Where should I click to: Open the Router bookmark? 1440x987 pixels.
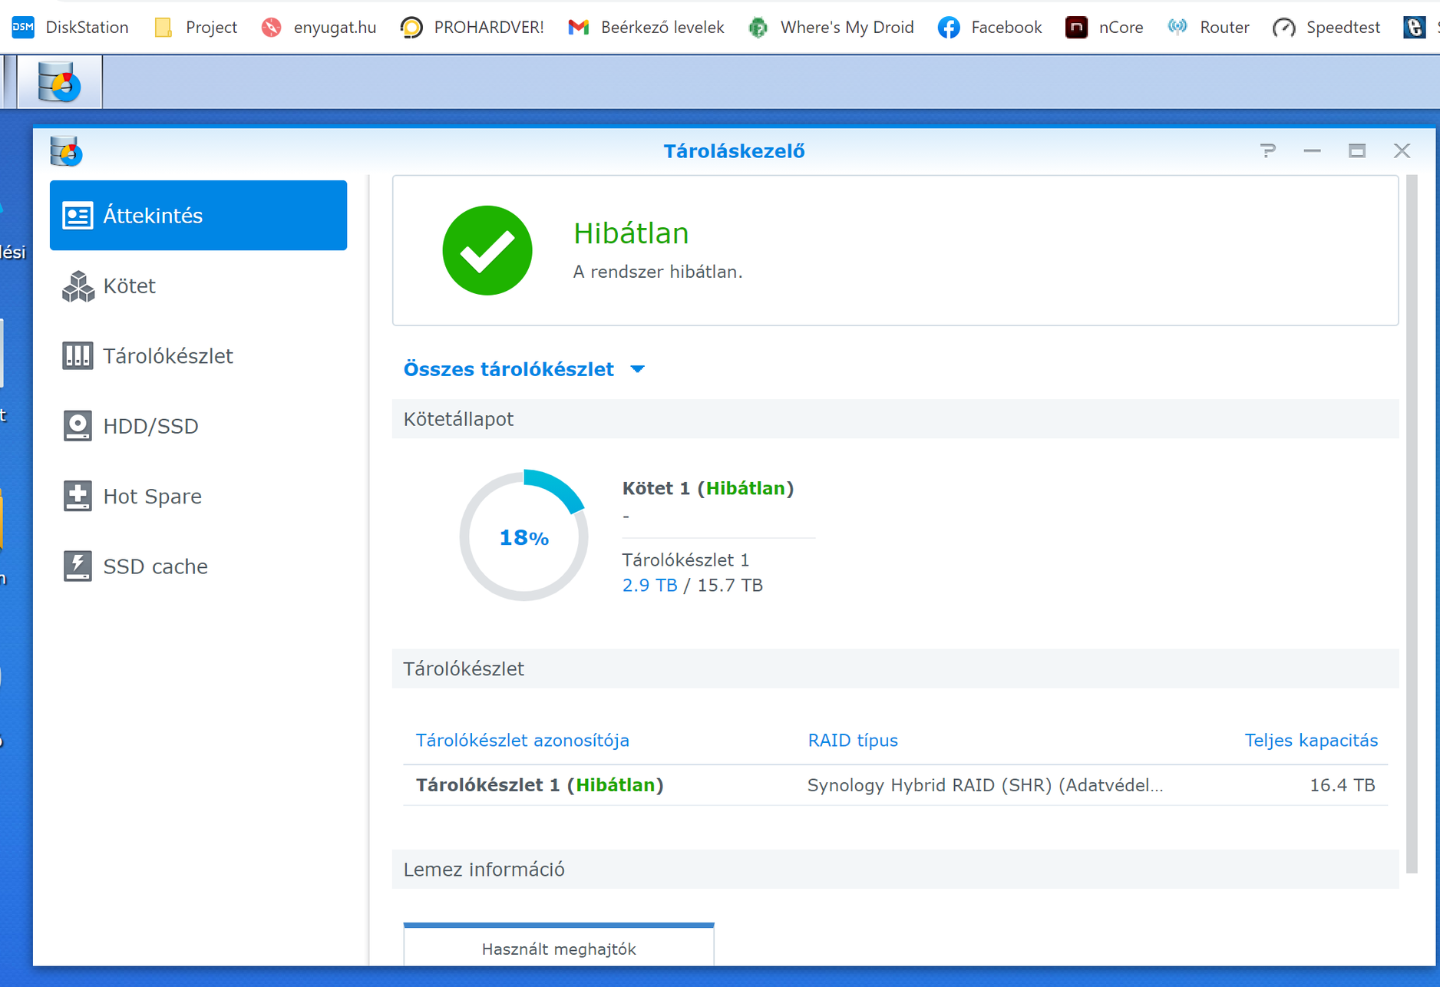[x=1209, y=28]
